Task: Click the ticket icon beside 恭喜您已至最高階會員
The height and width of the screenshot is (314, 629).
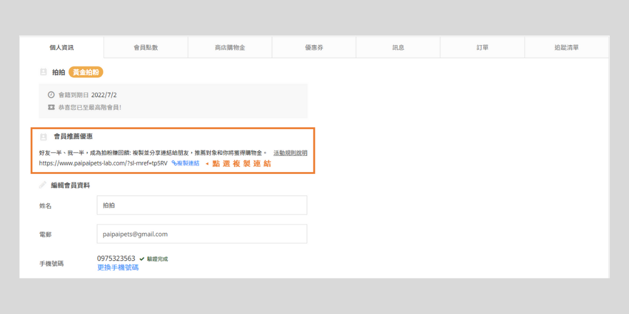Action: 51,107
